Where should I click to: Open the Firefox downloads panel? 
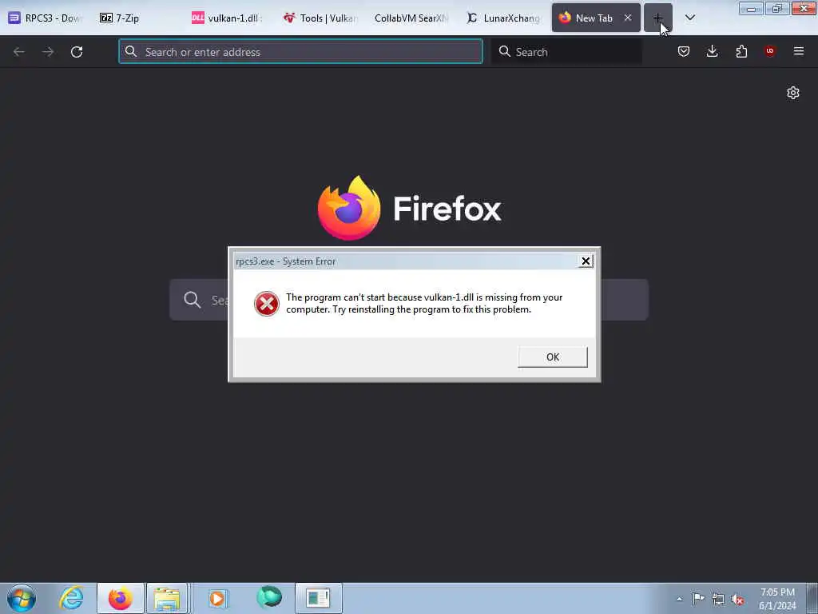click(712, 51)
